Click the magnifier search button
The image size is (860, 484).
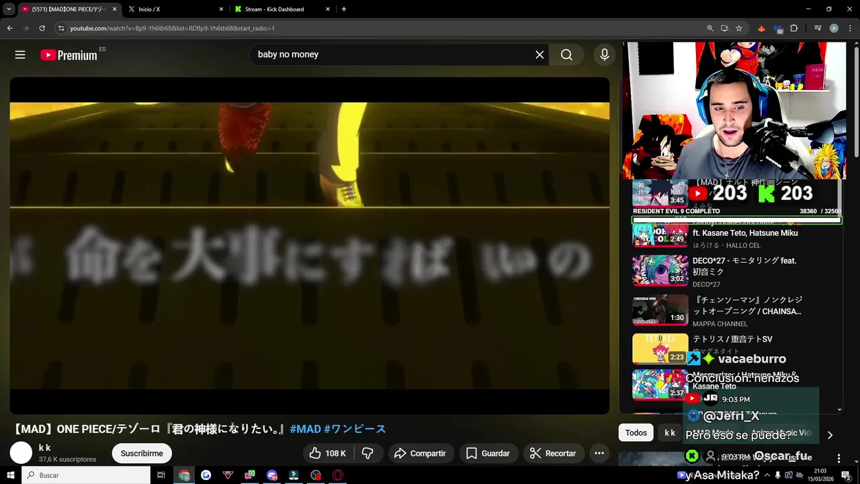(566, 55)
